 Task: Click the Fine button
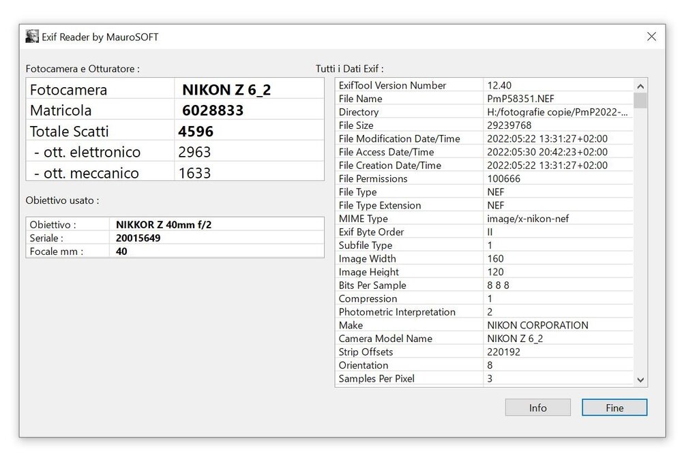pos(614,407)
